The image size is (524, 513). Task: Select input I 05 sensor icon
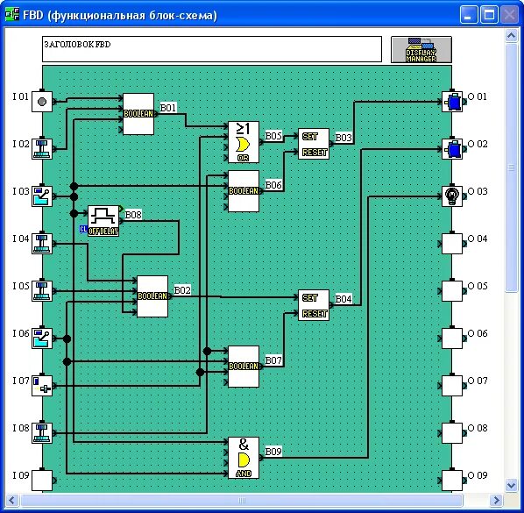coord(42,291)
